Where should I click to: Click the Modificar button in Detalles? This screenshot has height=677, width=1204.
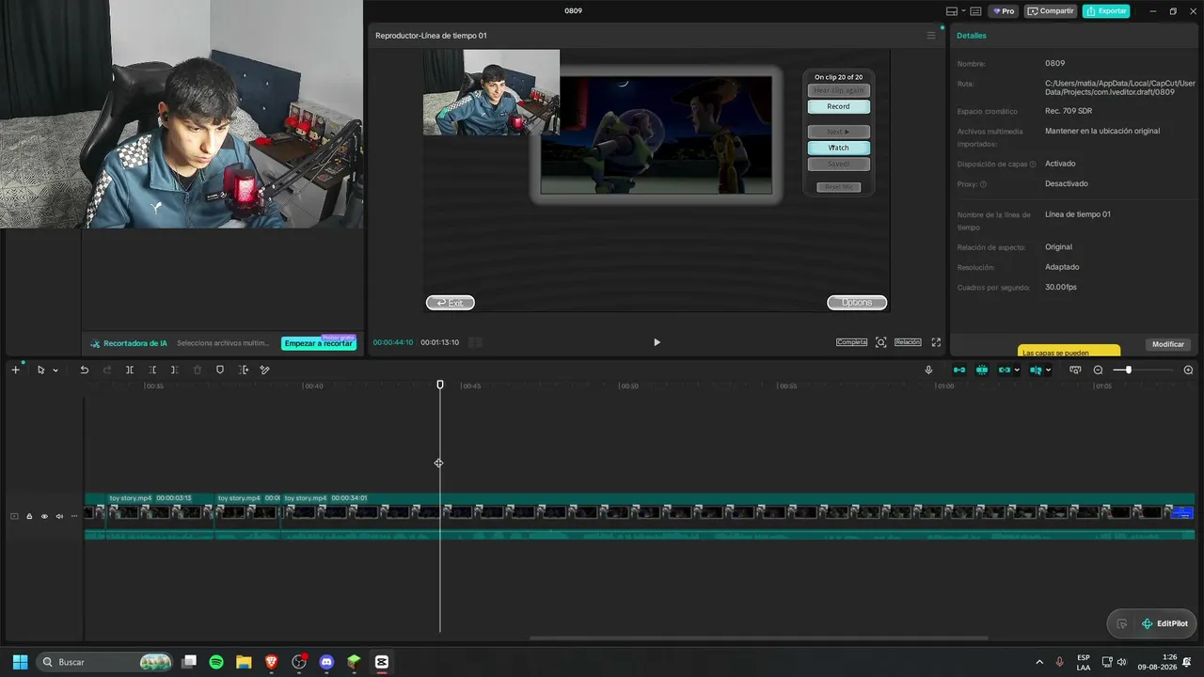[x=1168, y=344]
